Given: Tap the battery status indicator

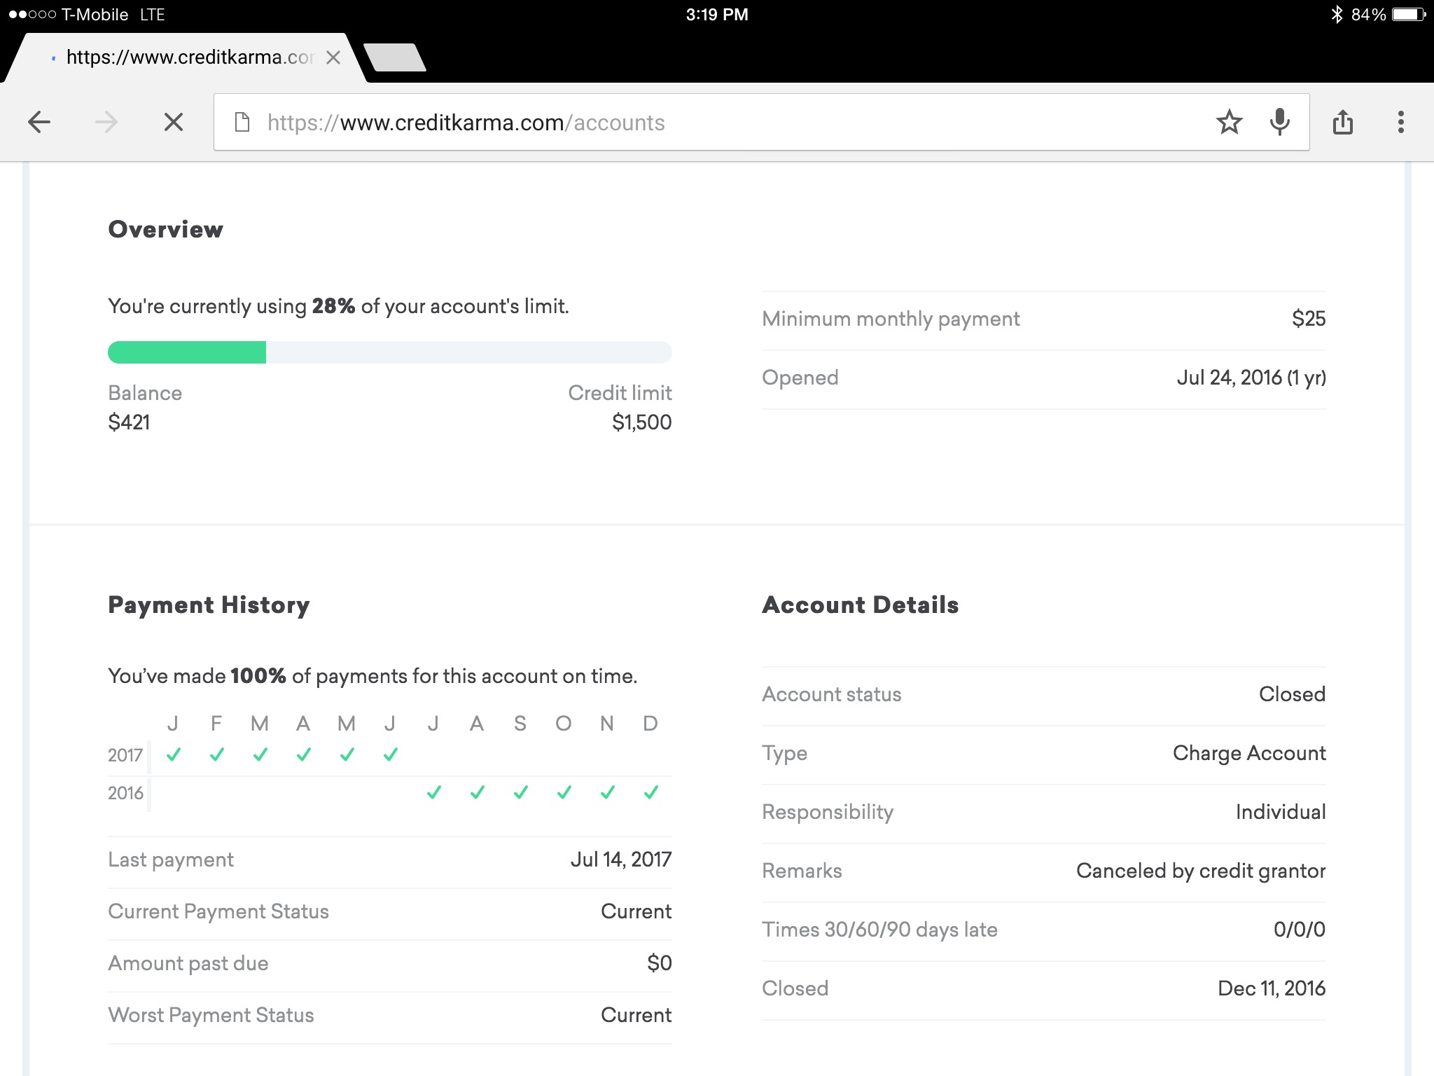Looking at the screenshot, I should point(1408,15).
